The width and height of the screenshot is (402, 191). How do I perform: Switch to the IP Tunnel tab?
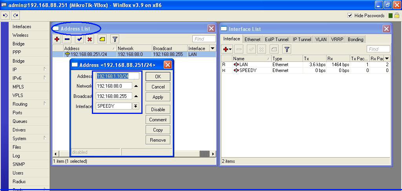coord(302,40)
